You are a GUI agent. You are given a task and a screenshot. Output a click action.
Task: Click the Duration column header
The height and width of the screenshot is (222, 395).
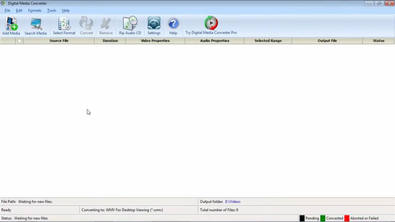coord(110,41)
